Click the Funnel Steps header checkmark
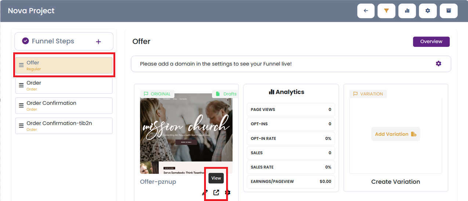The height and width of the screenshot is (201, 468). coord(25,41)
